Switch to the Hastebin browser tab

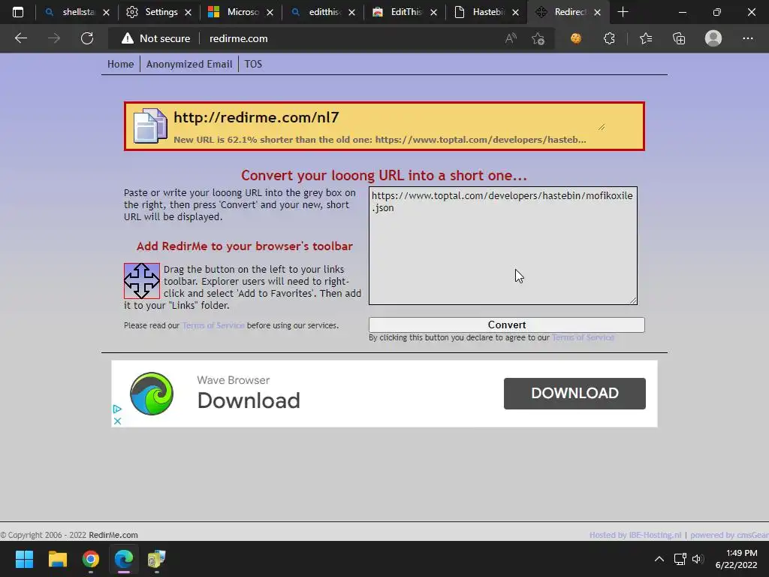487,12
